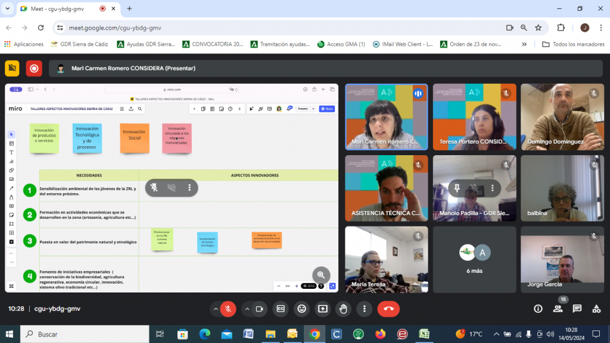This screenshot has width=610, height=343.
Task: Open a new browser tab
Action: click(129, 8)
